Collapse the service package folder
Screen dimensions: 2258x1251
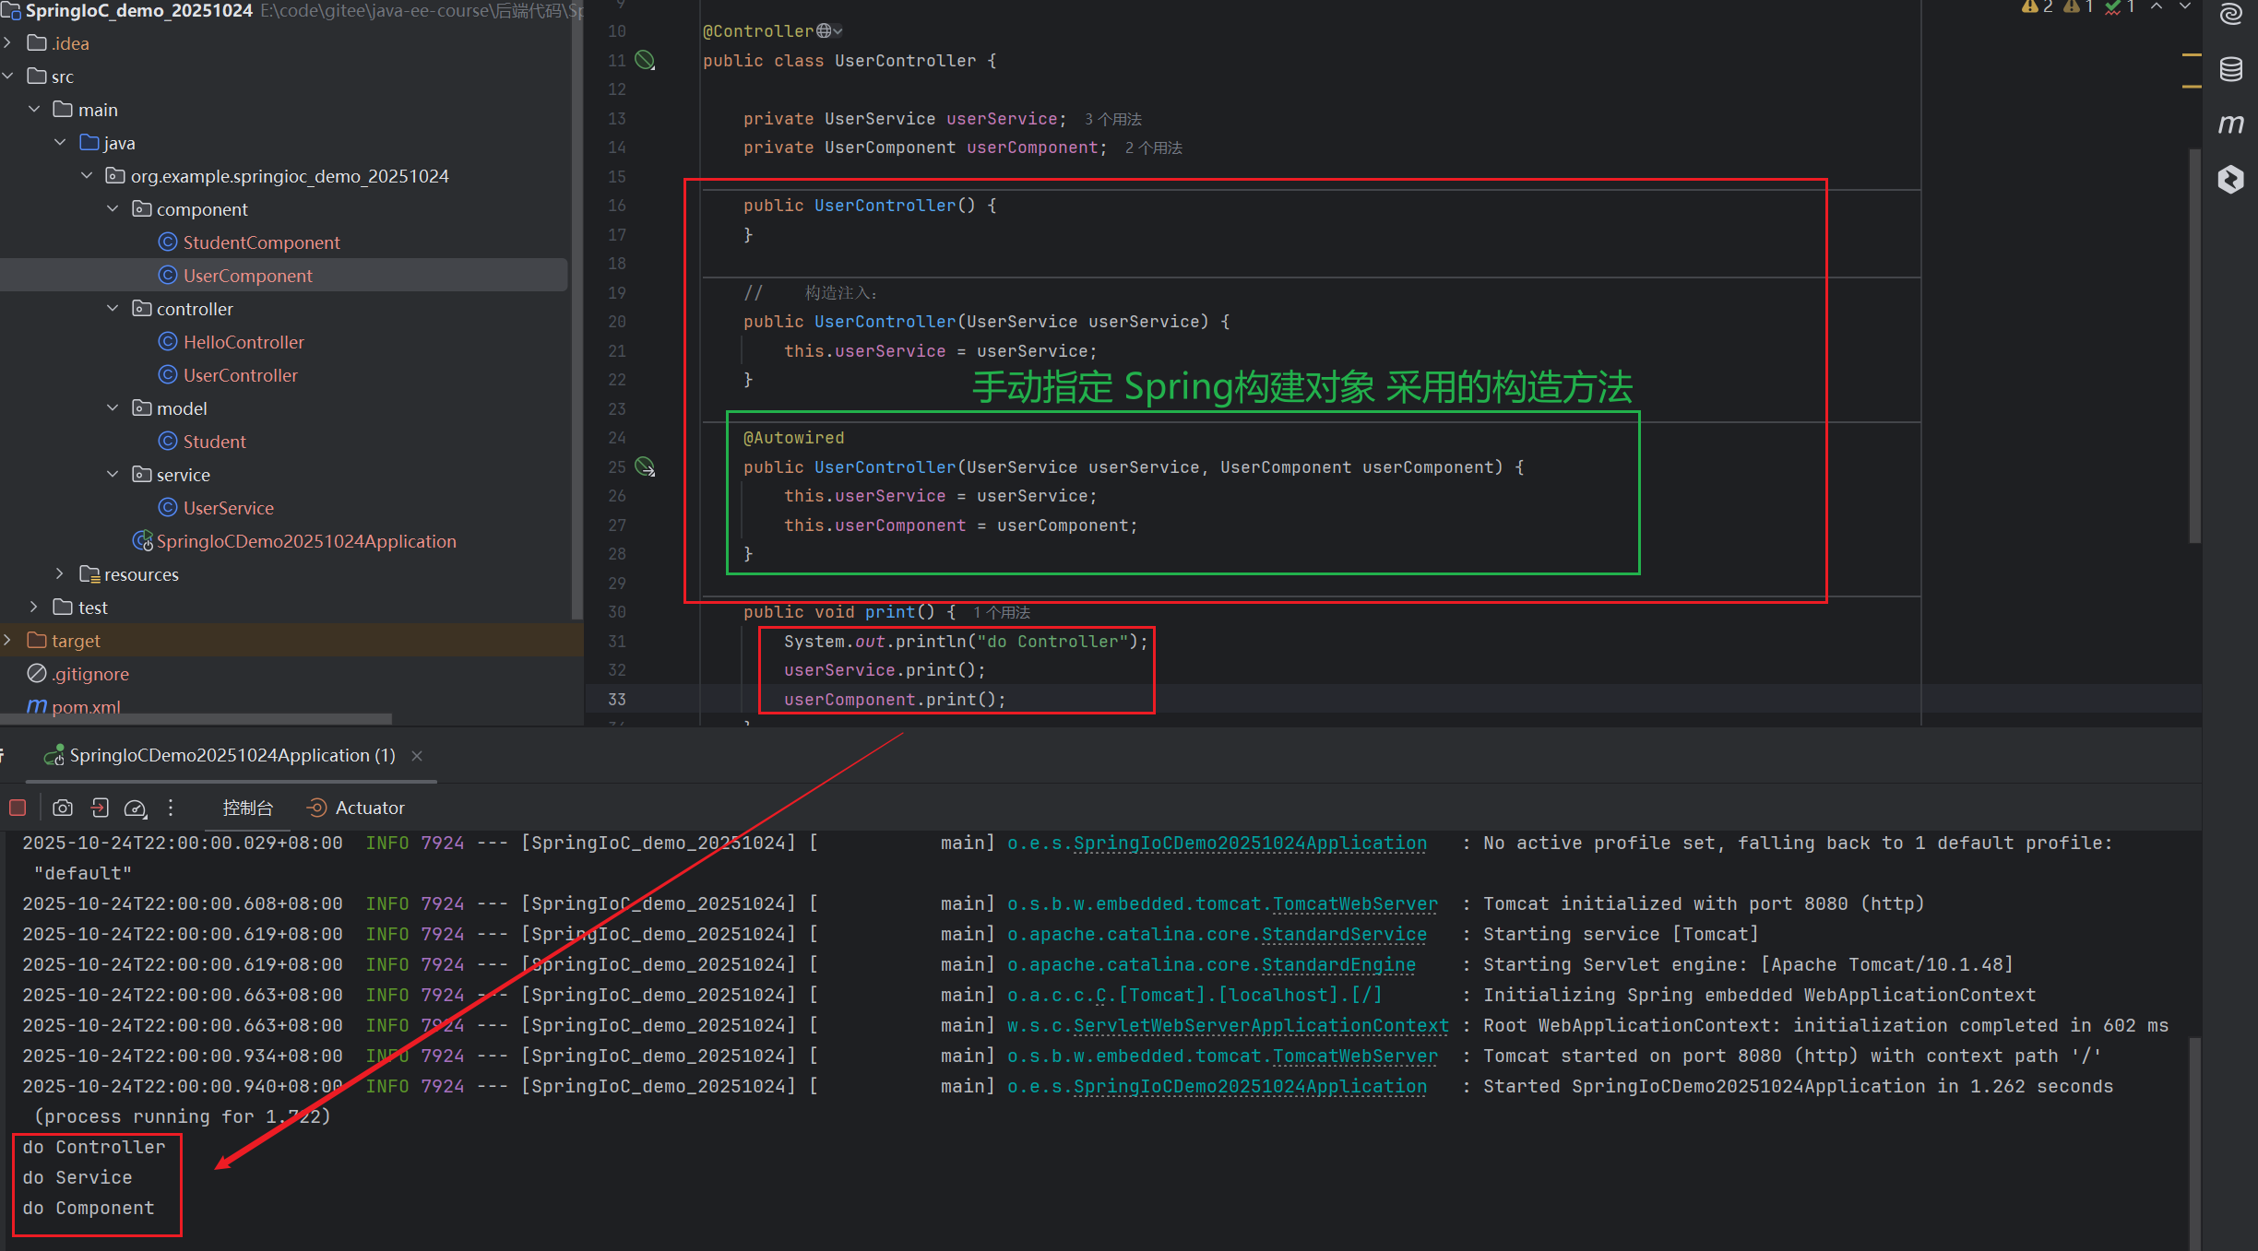(x=113, y=475)
